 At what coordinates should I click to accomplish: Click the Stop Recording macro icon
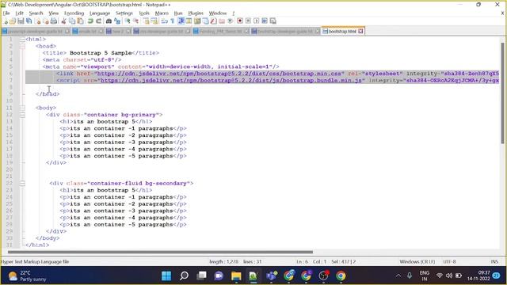click(248, 21)
